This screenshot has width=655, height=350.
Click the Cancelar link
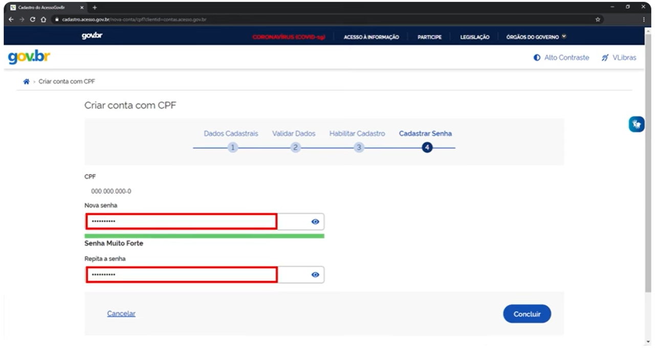pos(121,314)
